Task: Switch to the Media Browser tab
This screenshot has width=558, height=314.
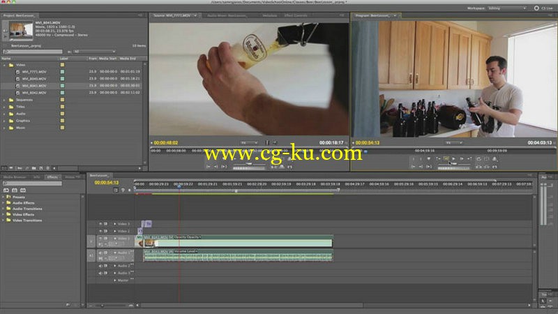Action: tap(15, 177)
